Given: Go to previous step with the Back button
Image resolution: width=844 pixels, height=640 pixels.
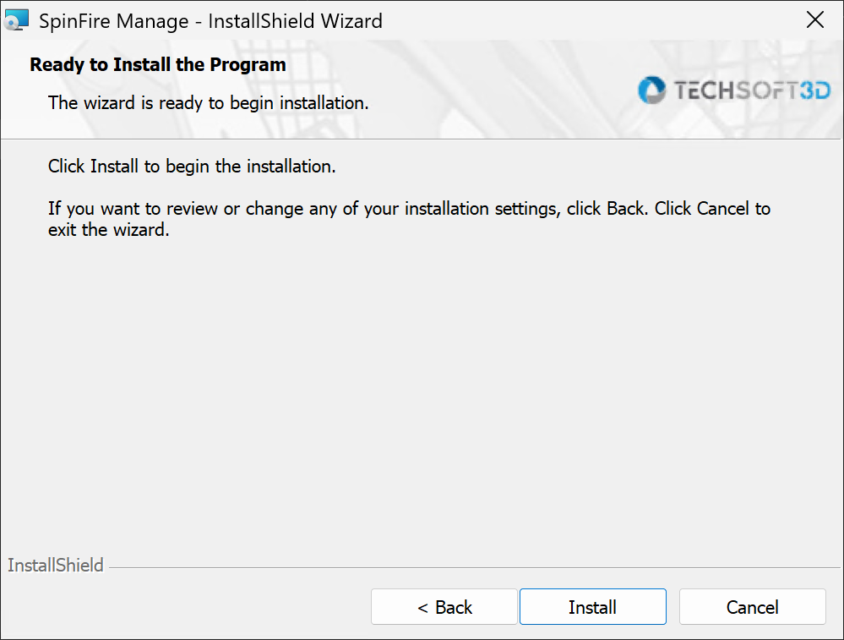Looking at the screenshot, I should 444,606.
